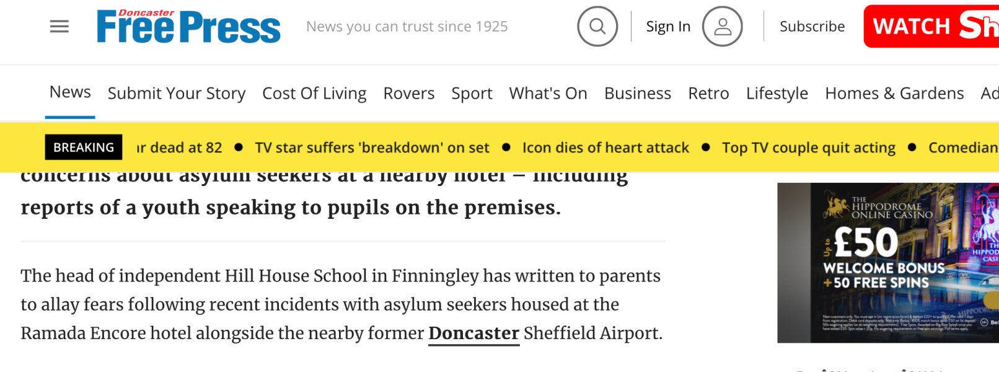The width and height of the screenshot is (999, 372).
Task: Open 'Icon dies of heart attack' headline
Action: click(x=605, y=148)
